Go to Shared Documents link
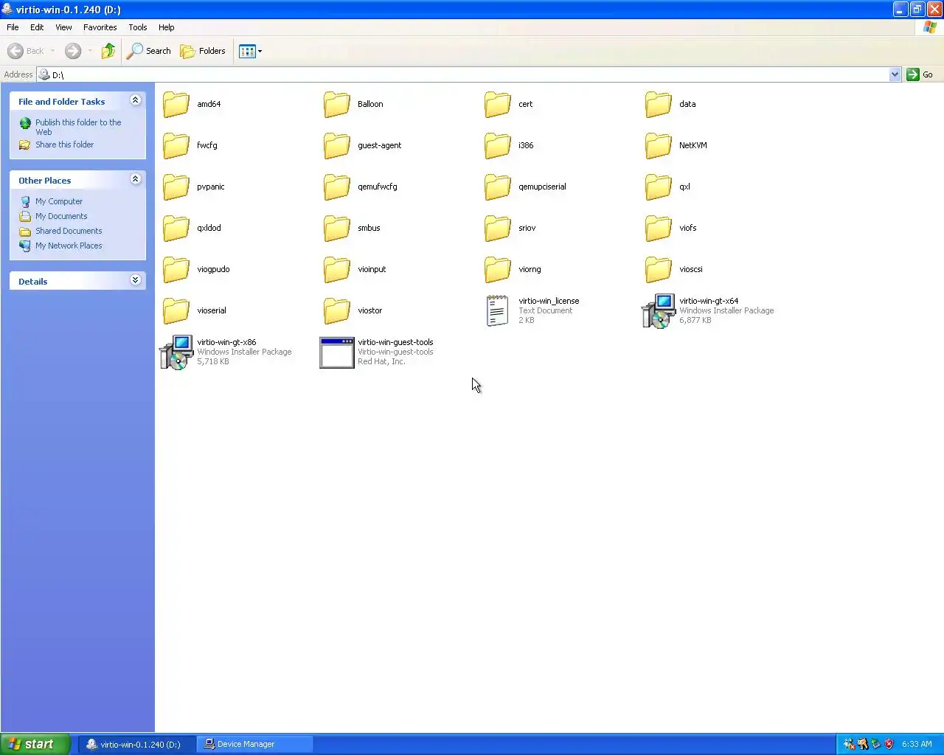The height and width of the screenshot is (755, 944). click(69, 231)
